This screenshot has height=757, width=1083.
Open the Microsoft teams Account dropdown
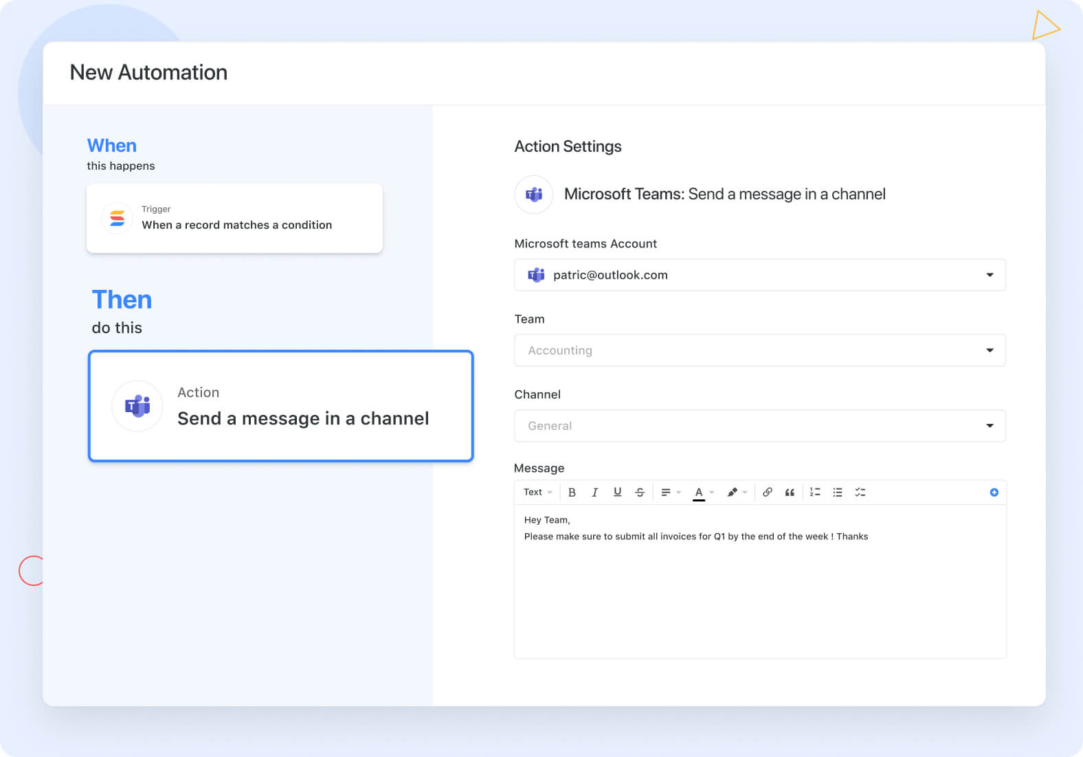coord(760,275)
